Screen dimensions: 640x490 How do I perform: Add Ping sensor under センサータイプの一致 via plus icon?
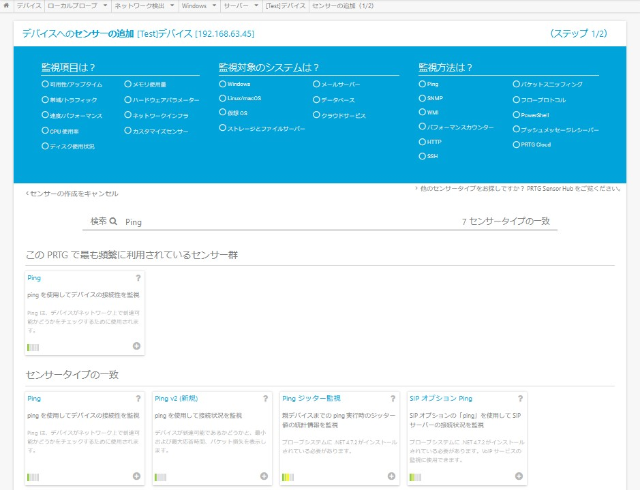[x=137, y=476]
